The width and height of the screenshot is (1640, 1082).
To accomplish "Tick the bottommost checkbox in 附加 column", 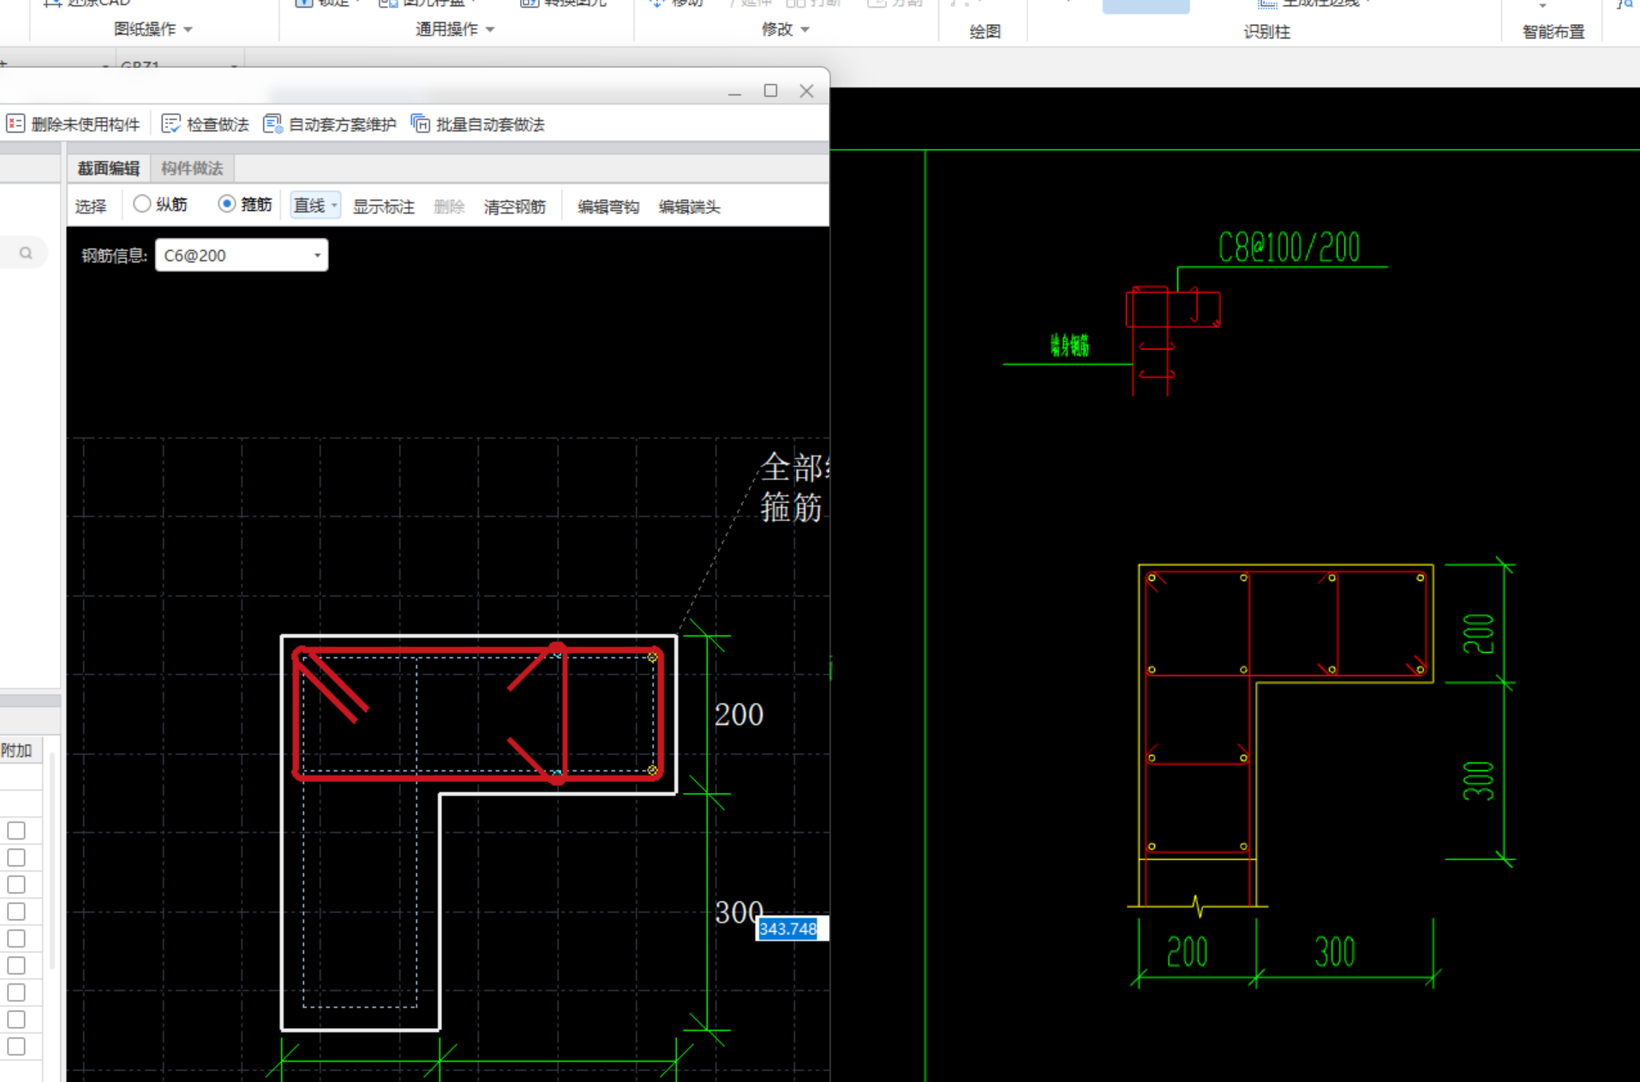I will pyautogui.click(x=16, y=1046).
